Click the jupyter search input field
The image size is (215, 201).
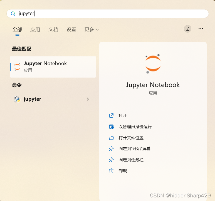pyautogui.click(x=108, y=14)
